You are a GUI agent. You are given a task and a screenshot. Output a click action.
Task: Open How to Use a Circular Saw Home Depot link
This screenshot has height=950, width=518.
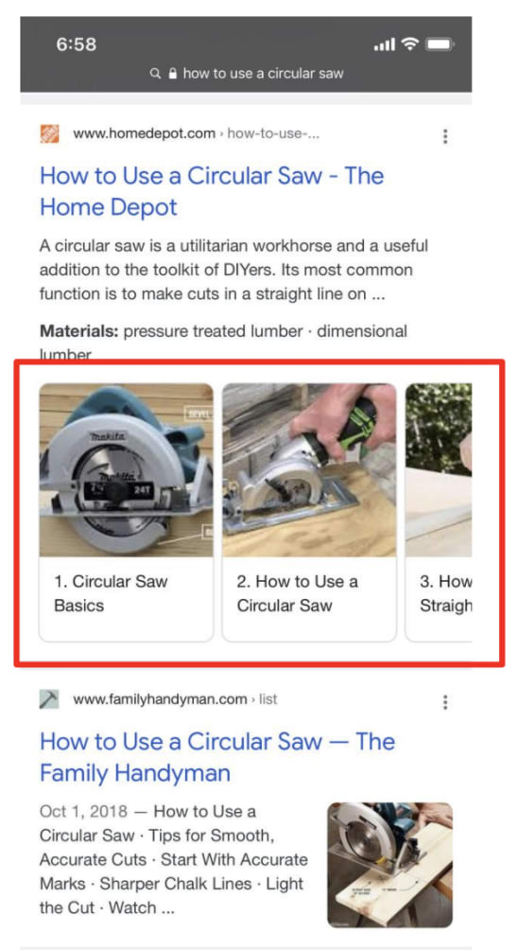tap(212, 191)
